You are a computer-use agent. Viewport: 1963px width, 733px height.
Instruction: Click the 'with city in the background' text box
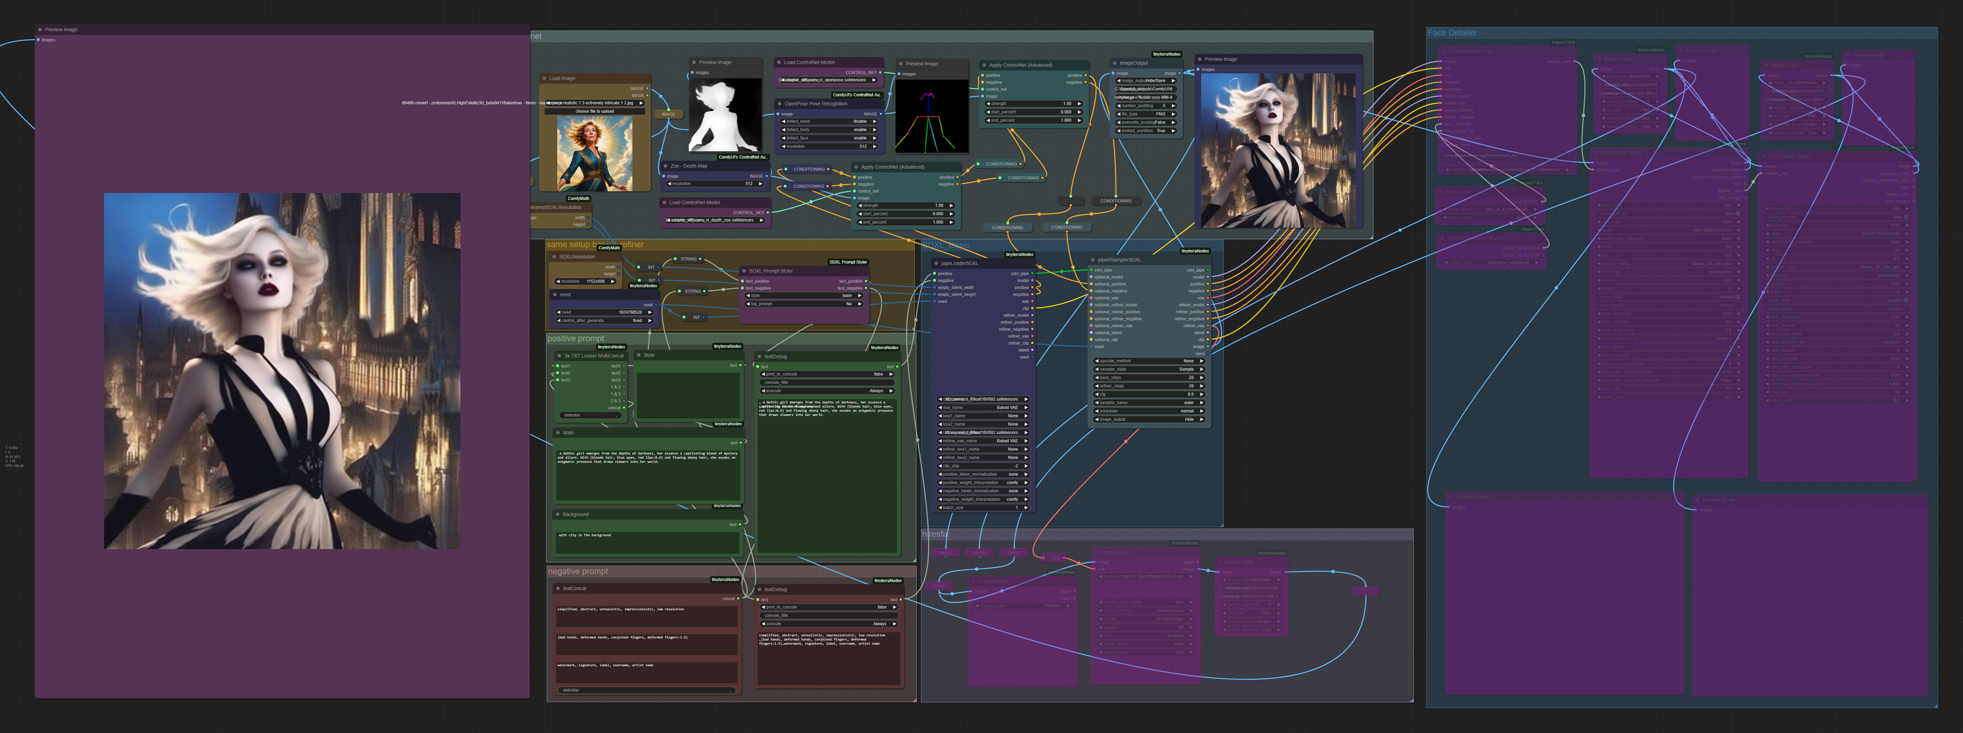[x=648, y=542]
